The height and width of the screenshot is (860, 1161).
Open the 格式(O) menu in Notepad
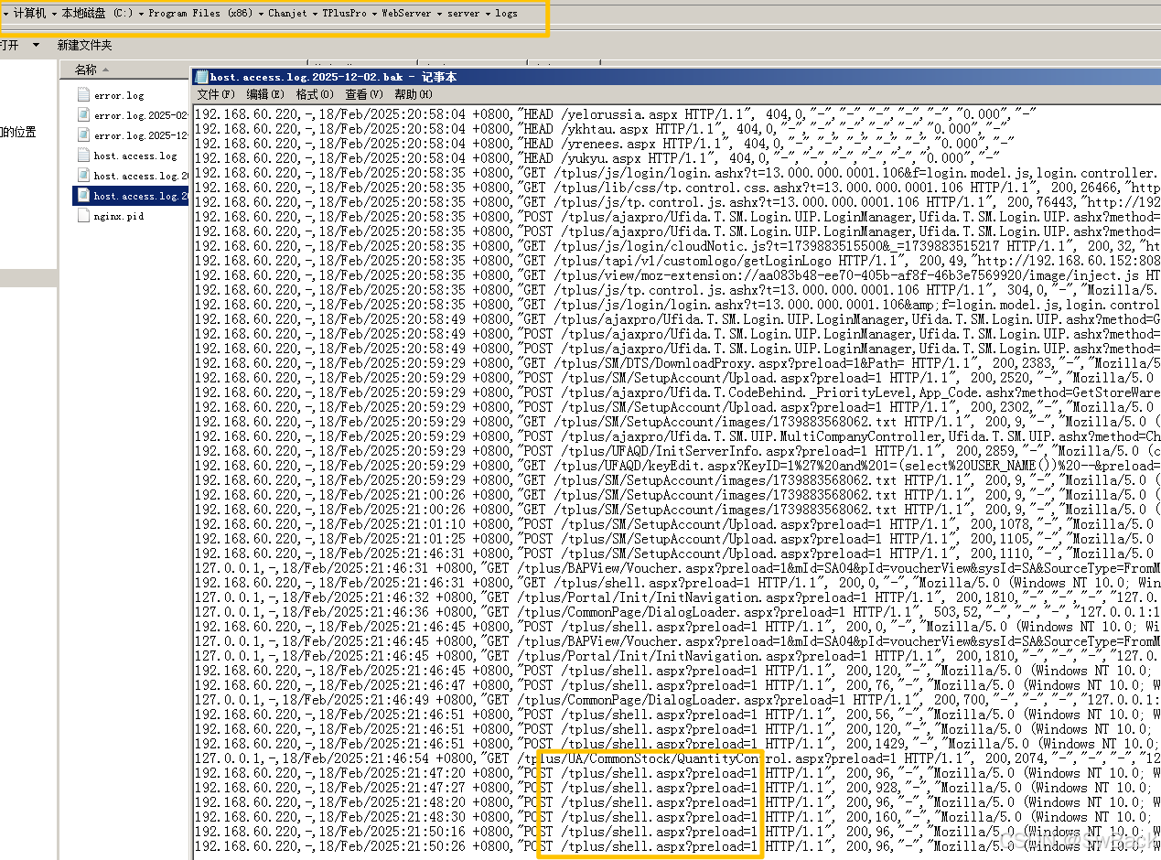(x=314, y=94)
